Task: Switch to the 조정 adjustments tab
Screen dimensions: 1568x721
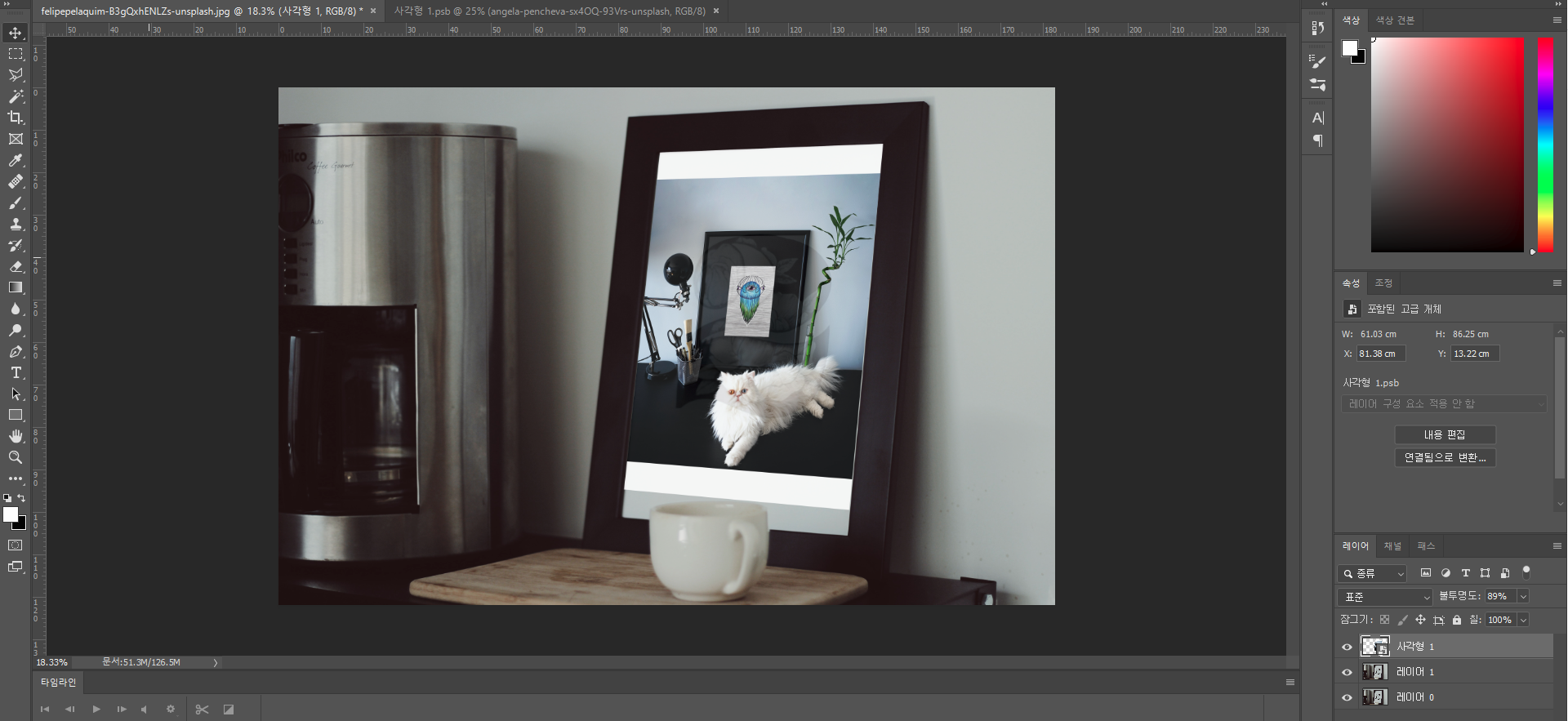Action: 1383,283
